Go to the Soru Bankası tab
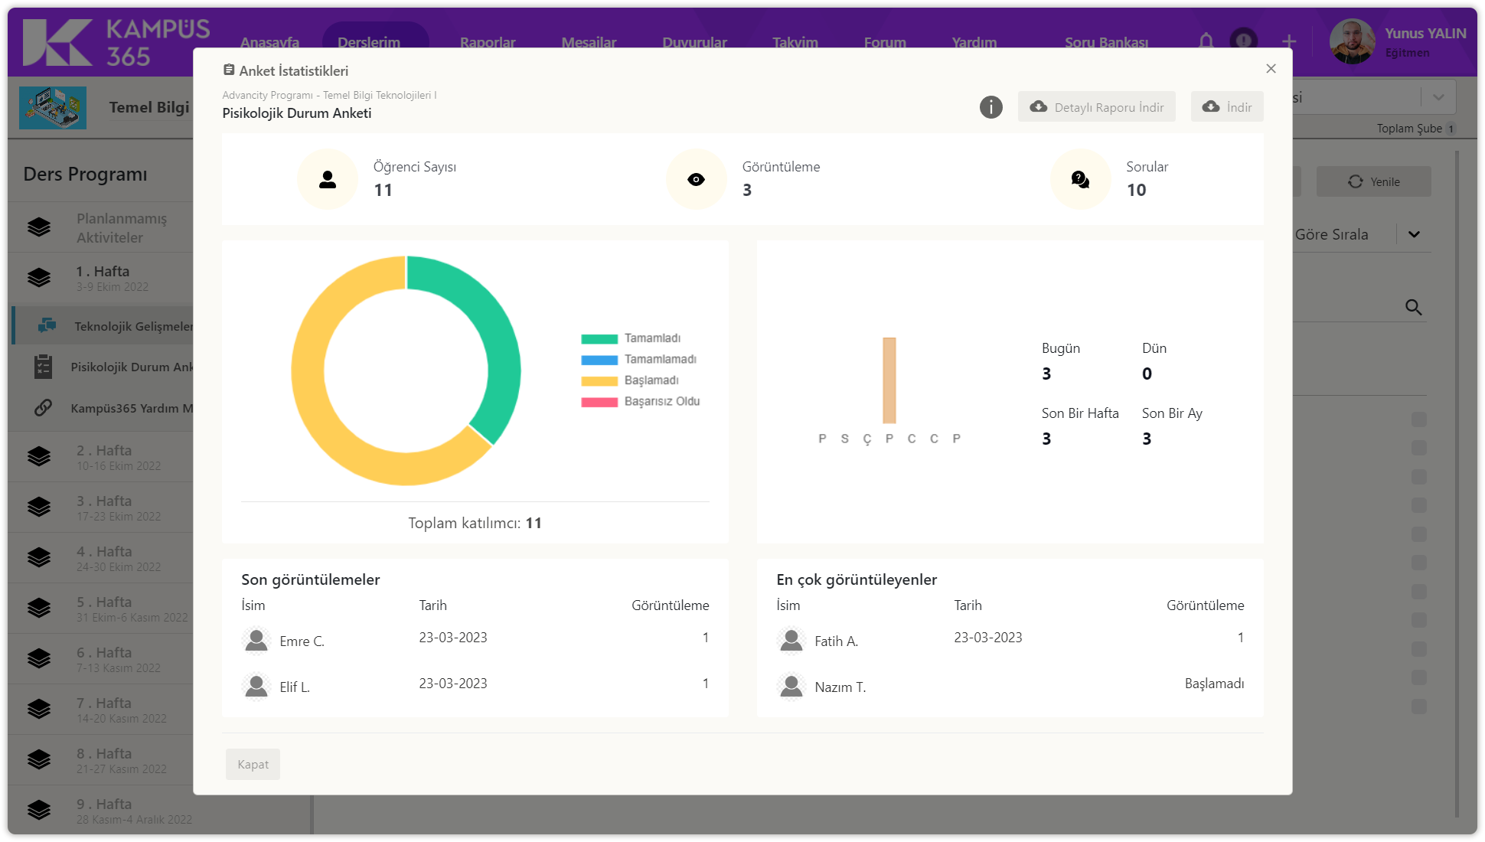Screen dimensions: 1485x842 (x=1105, y=42)
